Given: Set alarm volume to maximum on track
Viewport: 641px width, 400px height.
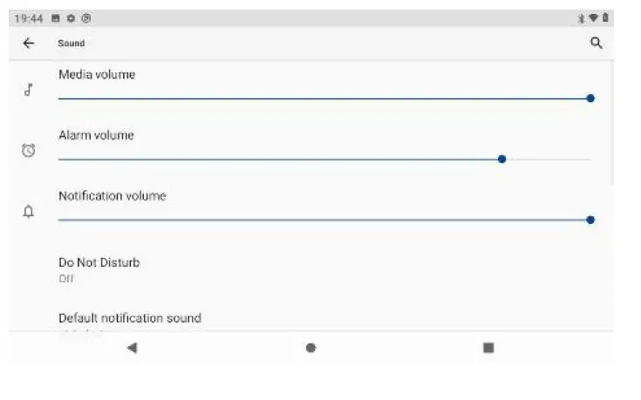Looking at the screenshot, I should (x=590, y=159).
